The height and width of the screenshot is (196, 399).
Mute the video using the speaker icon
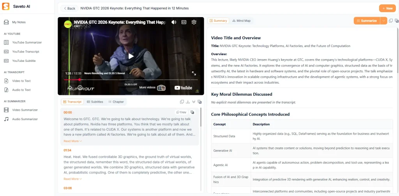point(174,22)
